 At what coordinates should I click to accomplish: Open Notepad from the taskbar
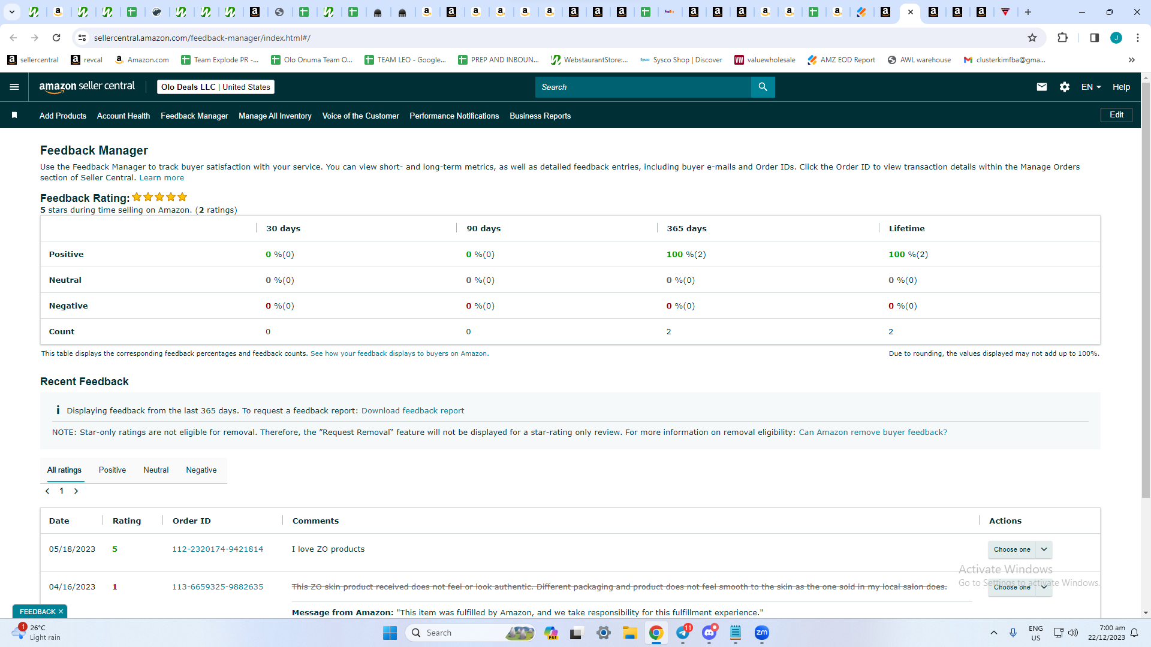(x=736, y=633)
